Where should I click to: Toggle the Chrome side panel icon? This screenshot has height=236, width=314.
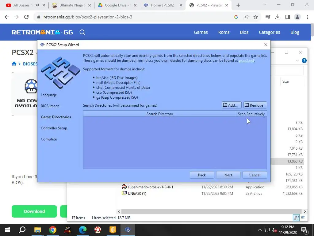point(288,17)
